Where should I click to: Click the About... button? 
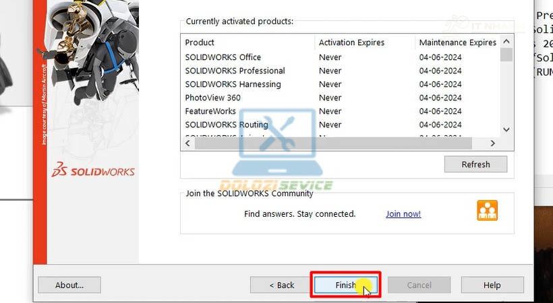tap(69, 285)
